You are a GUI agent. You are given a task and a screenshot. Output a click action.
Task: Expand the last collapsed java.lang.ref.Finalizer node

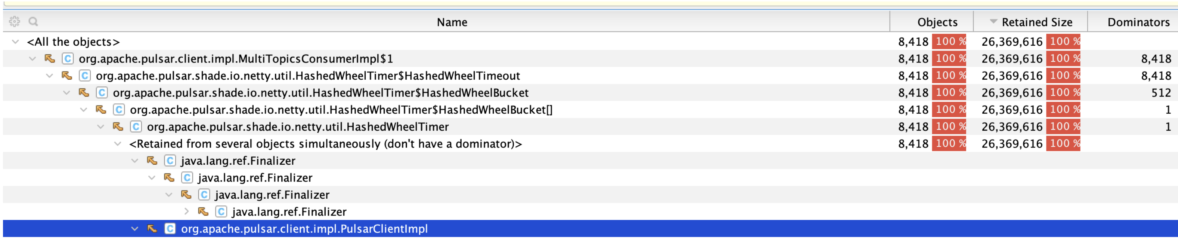(x=186, y=211)
